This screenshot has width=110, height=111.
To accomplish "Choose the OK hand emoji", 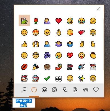I will pyautogui.click(x=59, y=32).
